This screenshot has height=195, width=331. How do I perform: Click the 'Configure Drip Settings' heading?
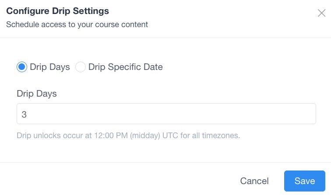point(57,10)
